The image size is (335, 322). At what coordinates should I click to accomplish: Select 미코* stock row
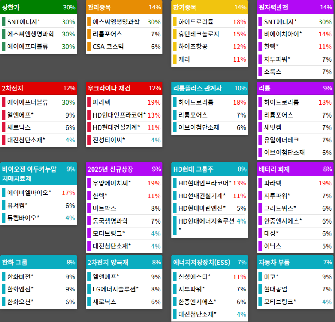[295, 276]
